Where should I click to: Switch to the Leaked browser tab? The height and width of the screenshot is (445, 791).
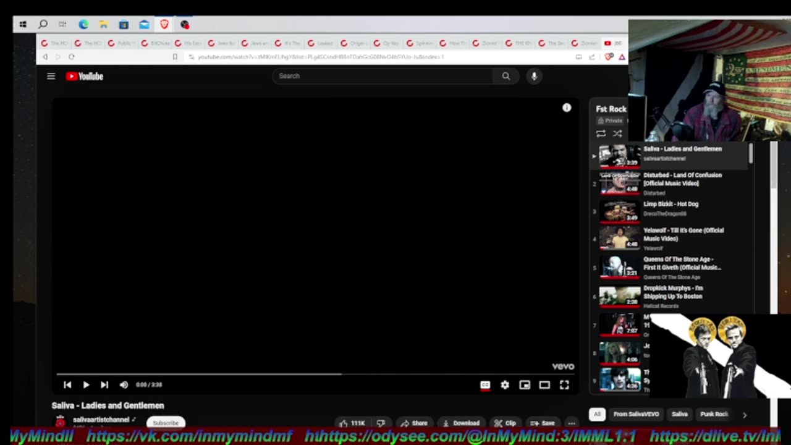tap(320, 43)
